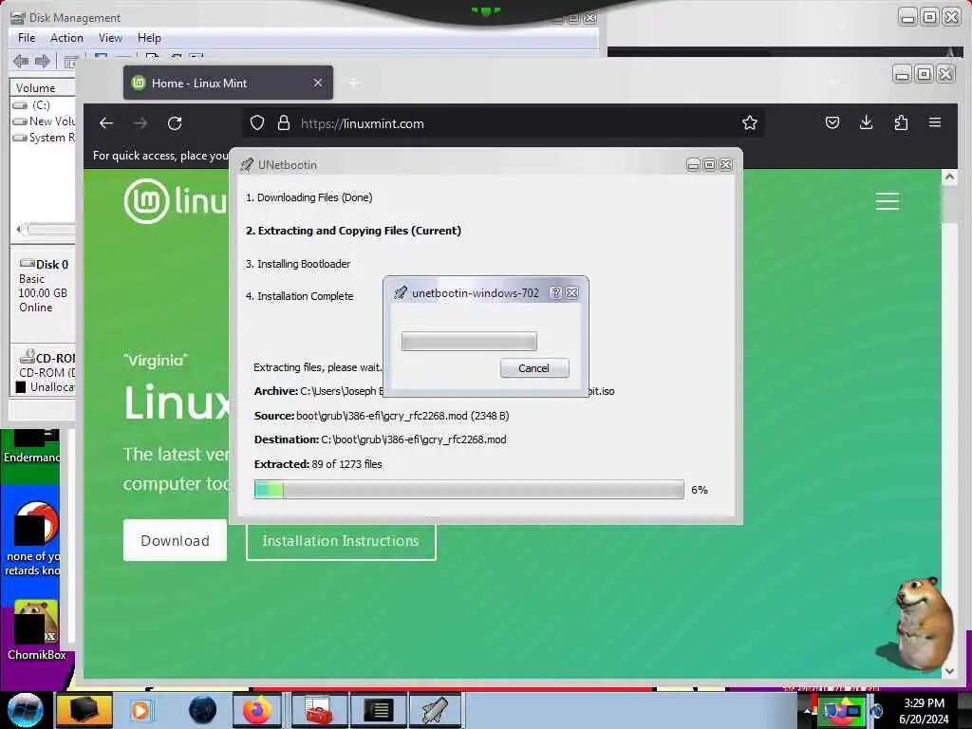This screenshot has height=729, width=972.
Task: Select the Endermanch desktop icon
Action: [32, 448]
